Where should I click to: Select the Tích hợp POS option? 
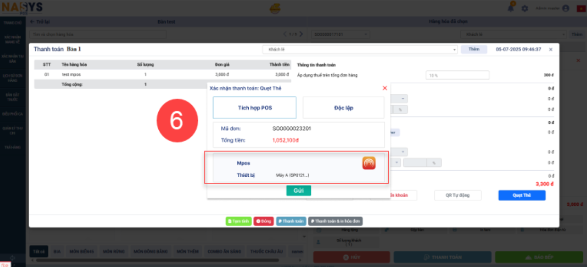pos(254,108)
